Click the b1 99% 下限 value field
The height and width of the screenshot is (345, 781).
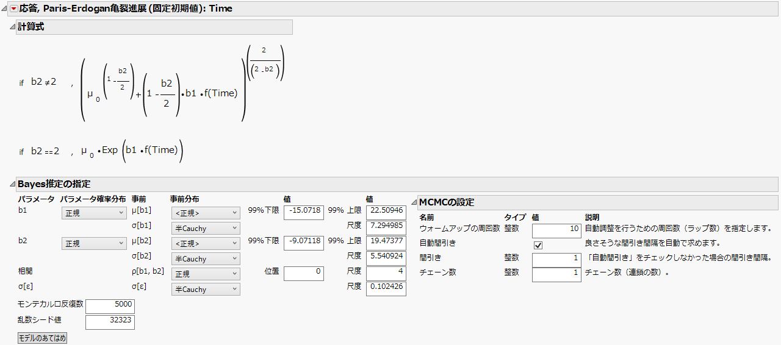pyautogui.click(x=303, y=212)
